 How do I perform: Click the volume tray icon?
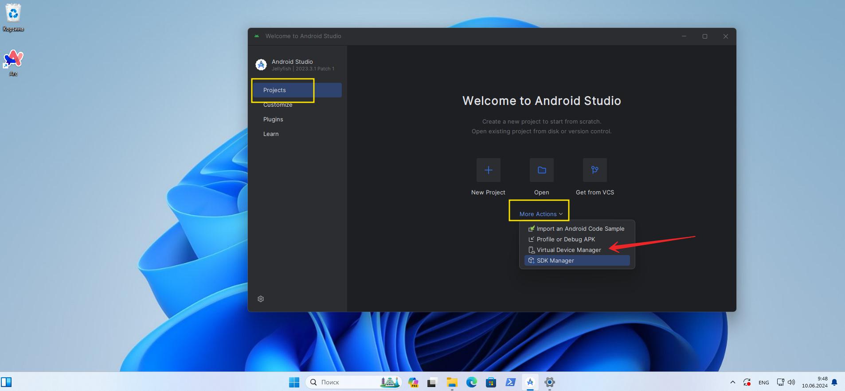click(x=791, y=382)
